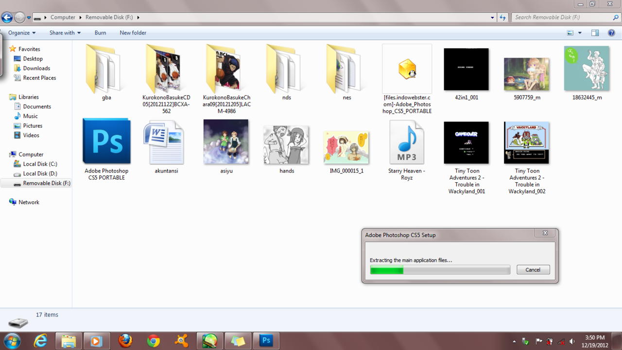Open Downloads in Favorites
Screen dimensions: 622x350
(36, 69)
